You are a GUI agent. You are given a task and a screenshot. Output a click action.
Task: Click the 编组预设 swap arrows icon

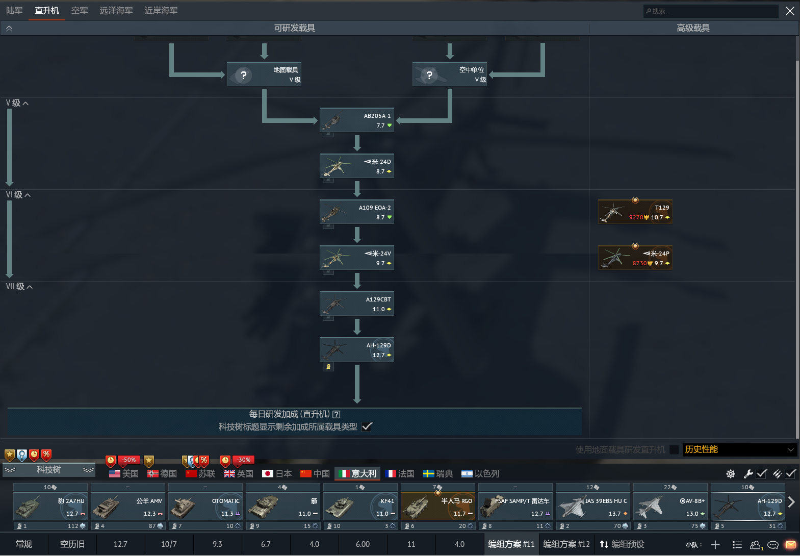tap(604, 544)
